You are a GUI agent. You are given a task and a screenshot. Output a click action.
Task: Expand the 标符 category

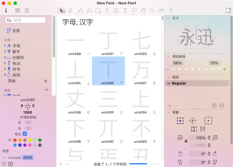[5, 75]
